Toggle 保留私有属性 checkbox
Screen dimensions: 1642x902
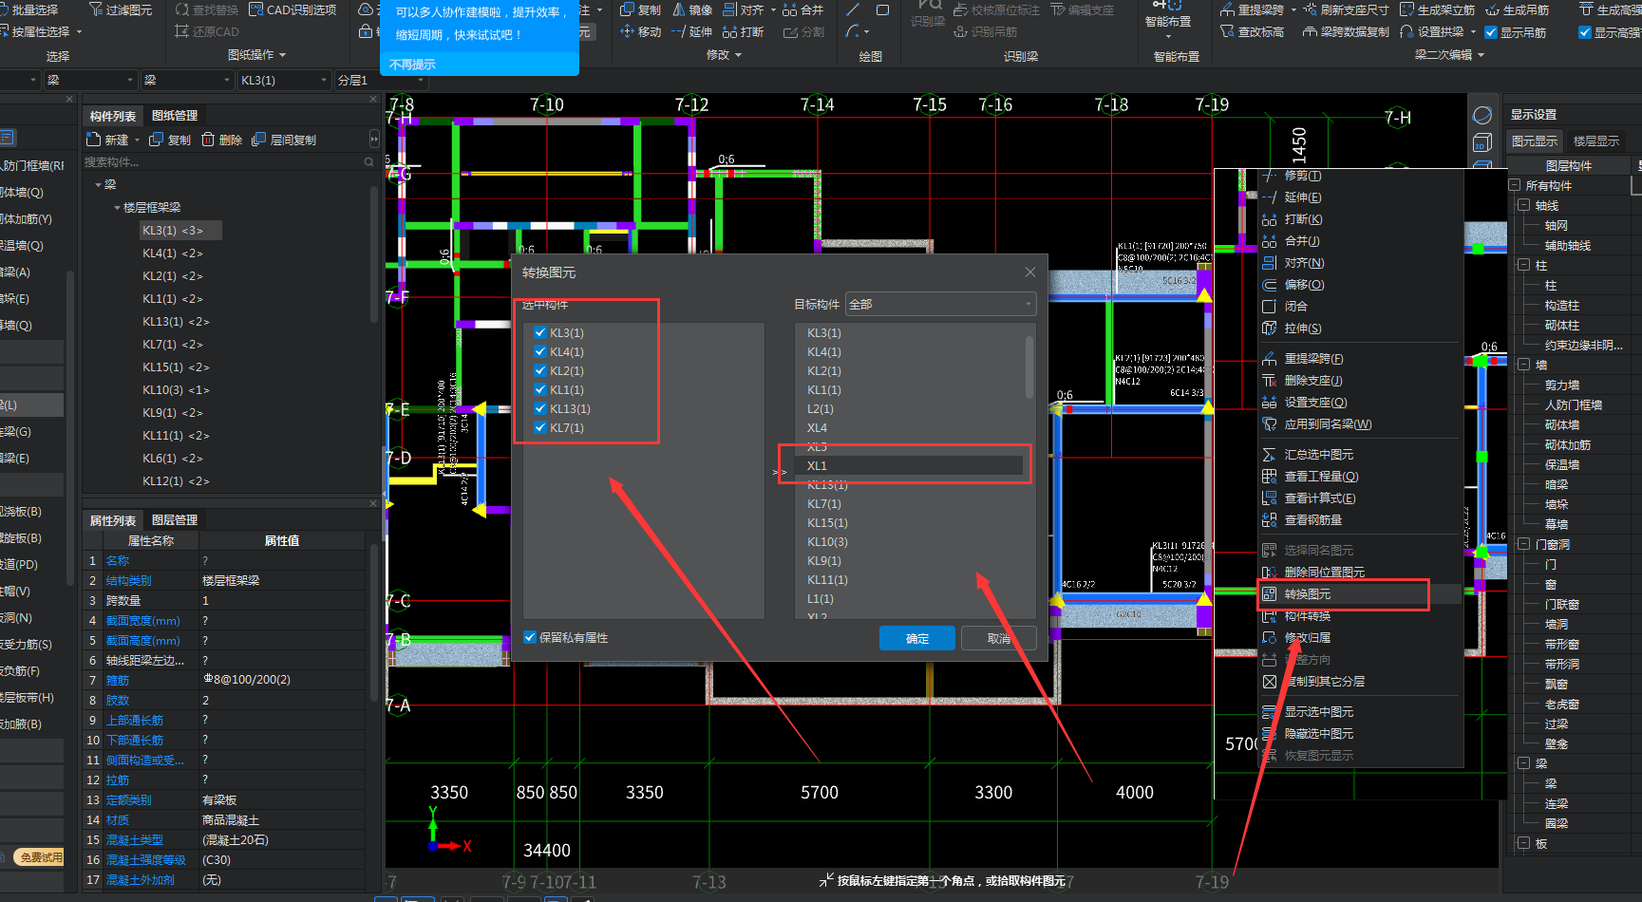530,637
